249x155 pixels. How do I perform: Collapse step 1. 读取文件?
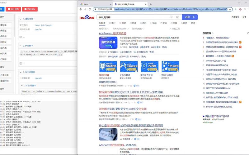tap(21, 19)
